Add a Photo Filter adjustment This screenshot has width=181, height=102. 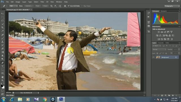click(167, 35)
